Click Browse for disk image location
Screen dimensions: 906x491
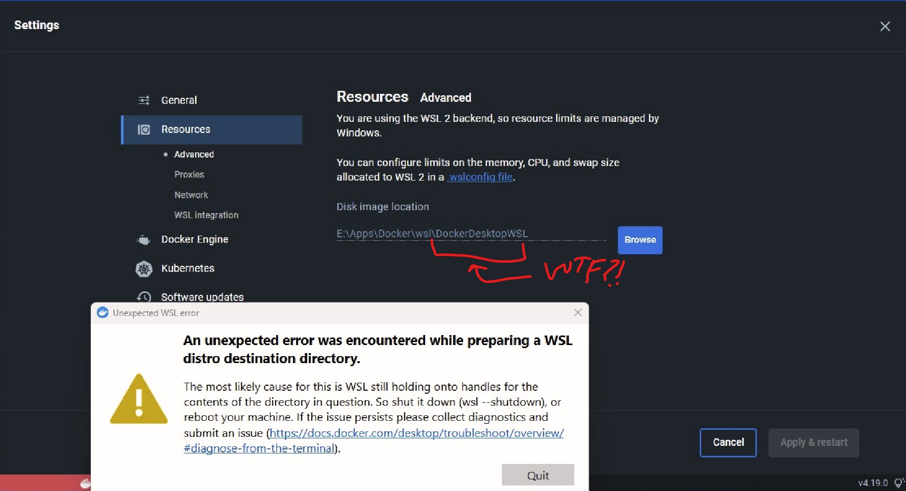(640, 240)
